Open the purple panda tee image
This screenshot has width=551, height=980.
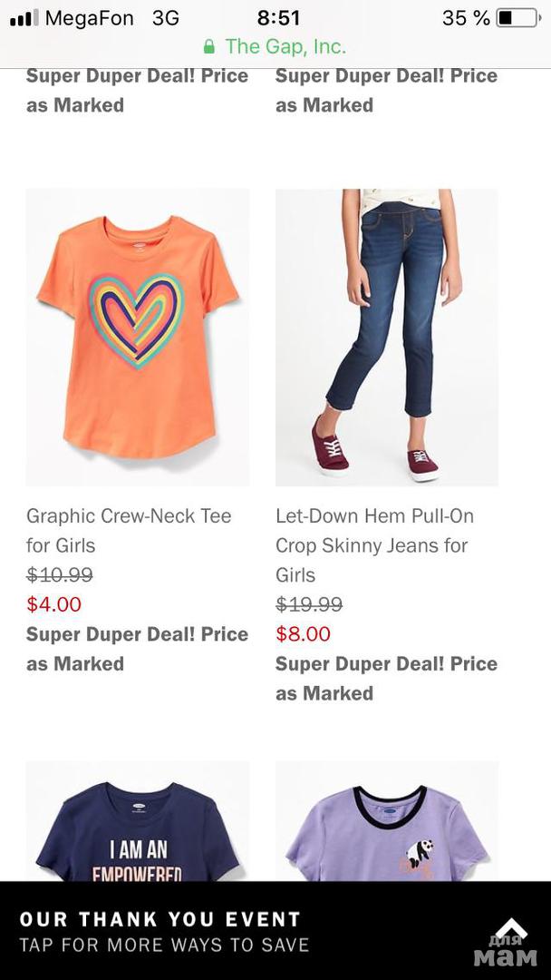(x=387, y=821)
